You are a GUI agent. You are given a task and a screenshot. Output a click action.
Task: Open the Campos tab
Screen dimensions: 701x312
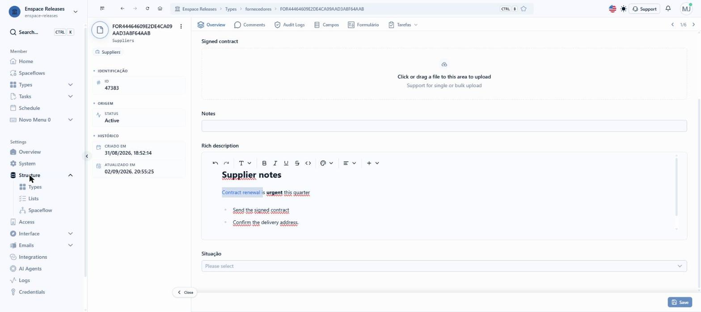pyautogui.click(x=326, y=25)
